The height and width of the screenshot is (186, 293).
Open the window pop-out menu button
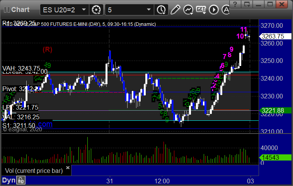[x=247, y=4]
